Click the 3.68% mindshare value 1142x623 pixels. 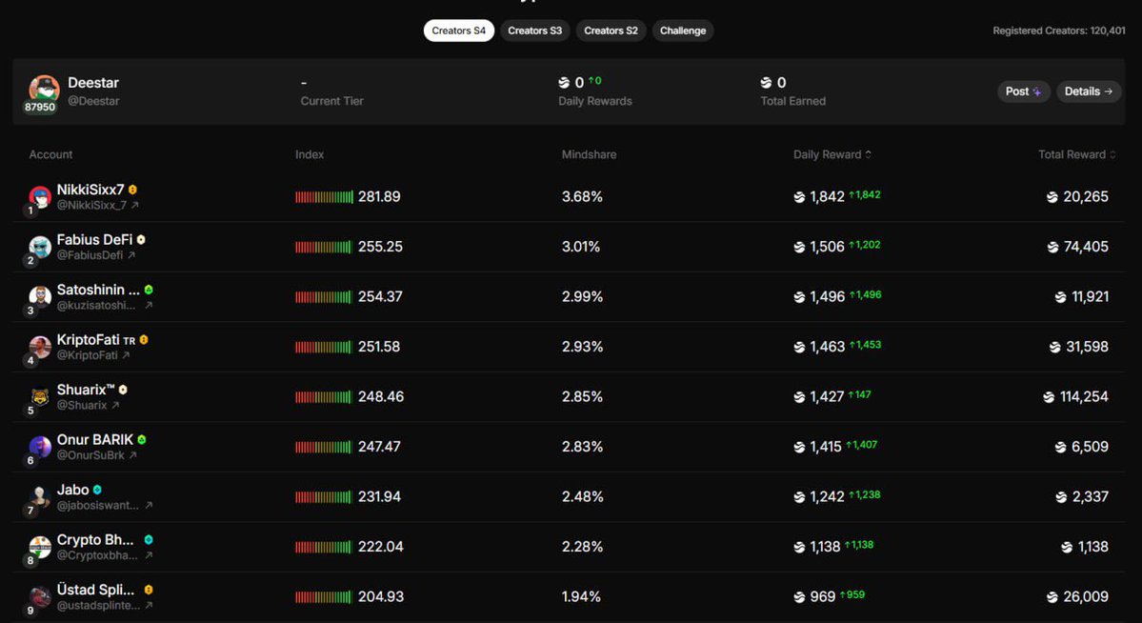tap(582, 197)
